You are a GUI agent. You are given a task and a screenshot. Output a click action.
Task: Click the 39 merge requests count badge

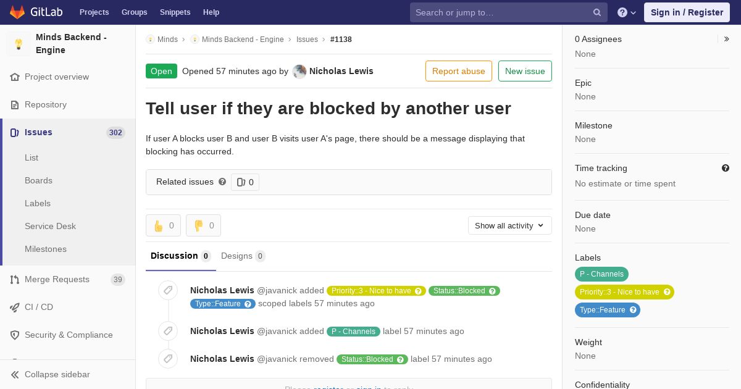pos(117,280)
